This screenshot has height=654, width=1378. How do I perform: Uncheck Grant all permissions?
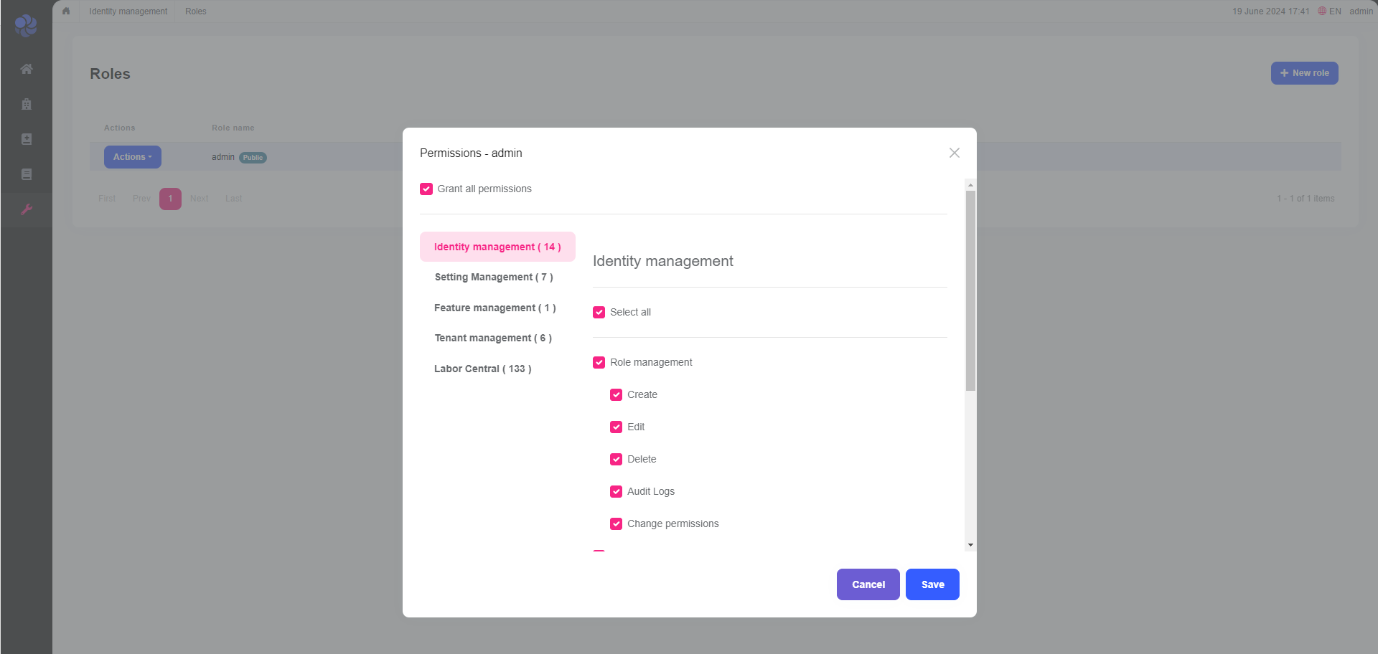[x=426, y=189]
